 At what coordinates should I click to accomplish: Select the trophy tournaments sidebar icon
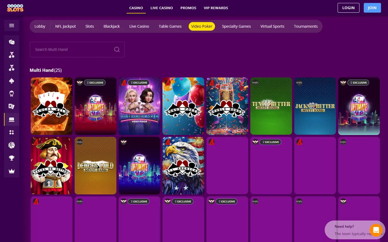point(12,158)
